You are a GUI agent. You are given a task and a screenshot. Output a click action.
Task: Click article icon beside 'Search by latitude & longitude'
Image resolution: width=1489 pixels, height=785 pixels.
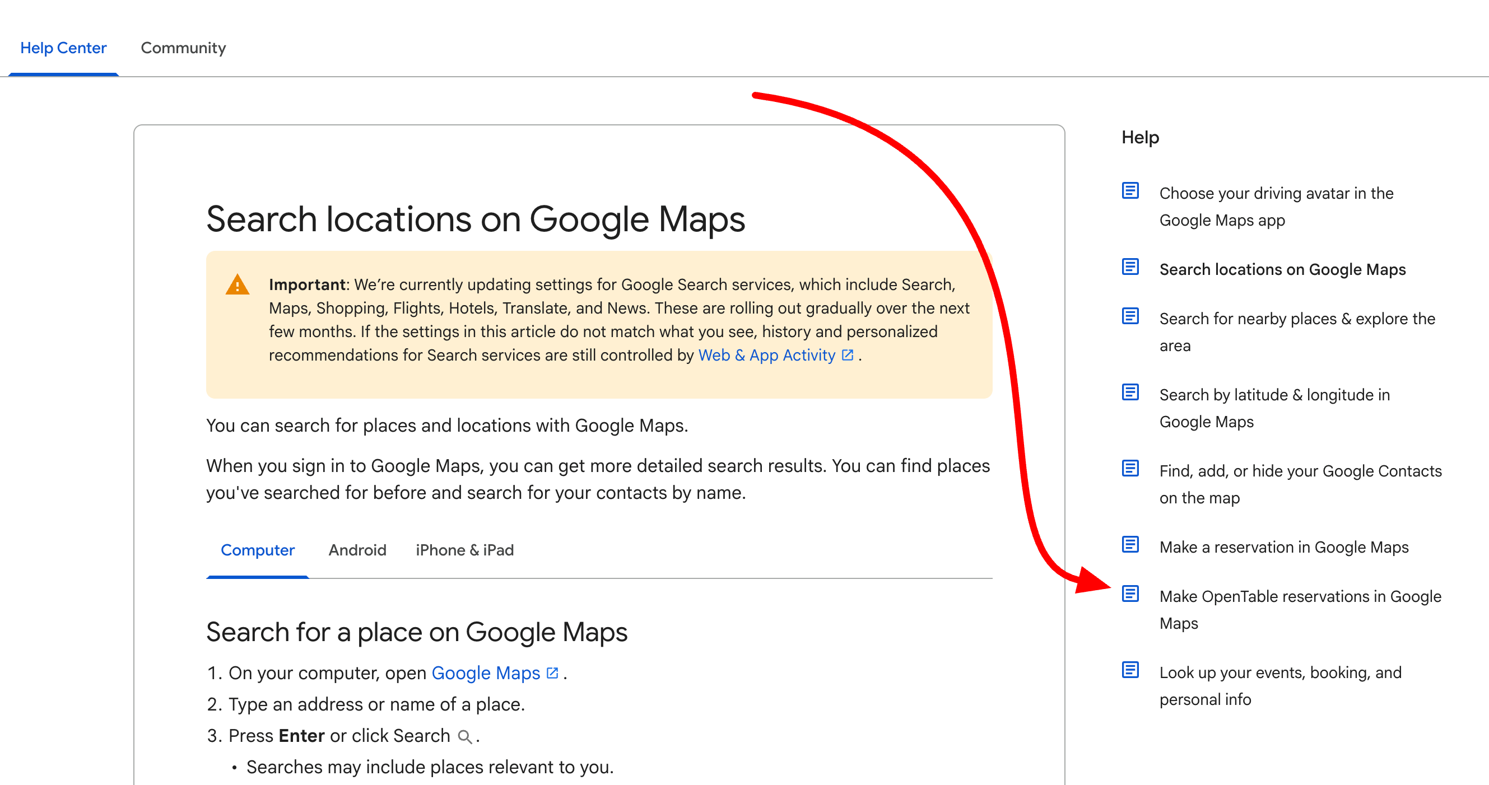(1130, 392)
